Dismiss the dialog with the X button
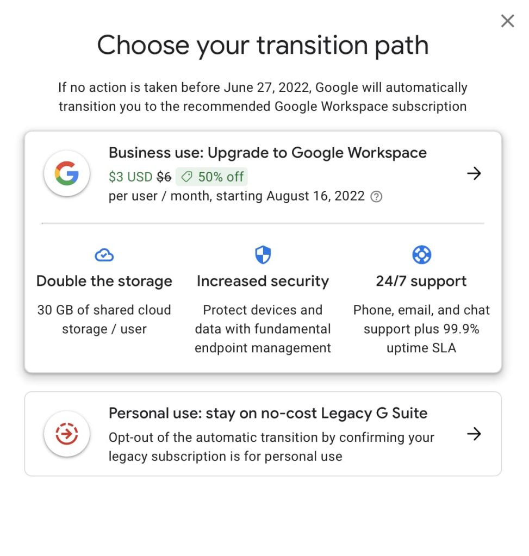The width and height of the screenshot is (529, 556). tap(507, 21)
